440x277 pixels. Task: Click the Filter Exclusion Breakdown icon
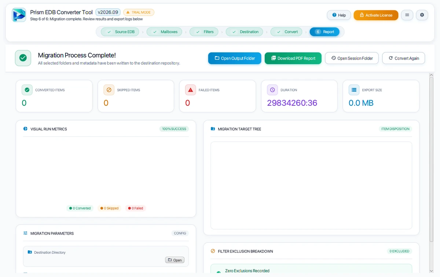(x=213, y=251)
